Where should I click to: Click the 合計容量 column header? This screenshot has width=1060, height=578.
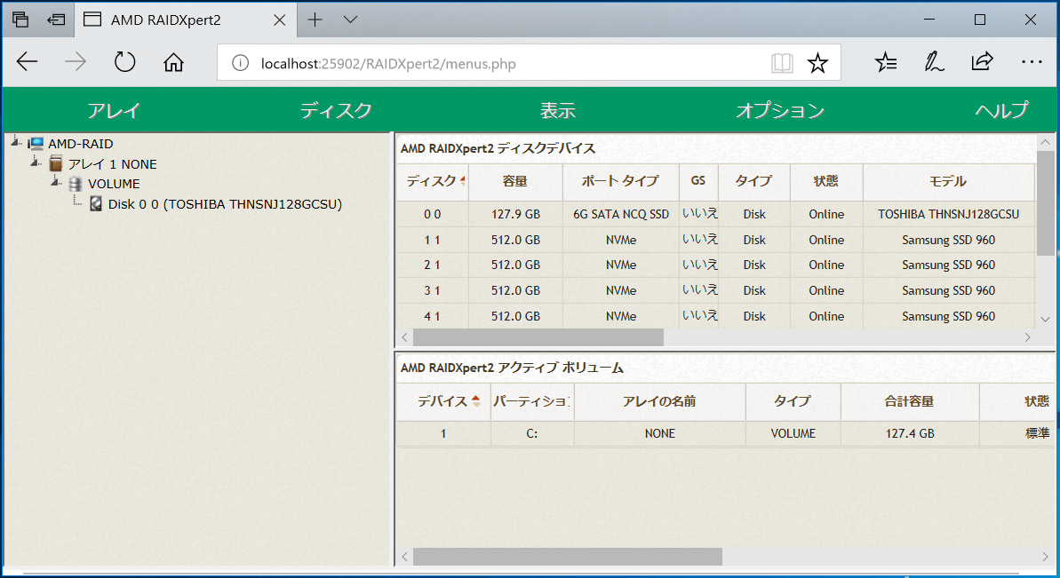pyautogui.click(x=910, y=401)
